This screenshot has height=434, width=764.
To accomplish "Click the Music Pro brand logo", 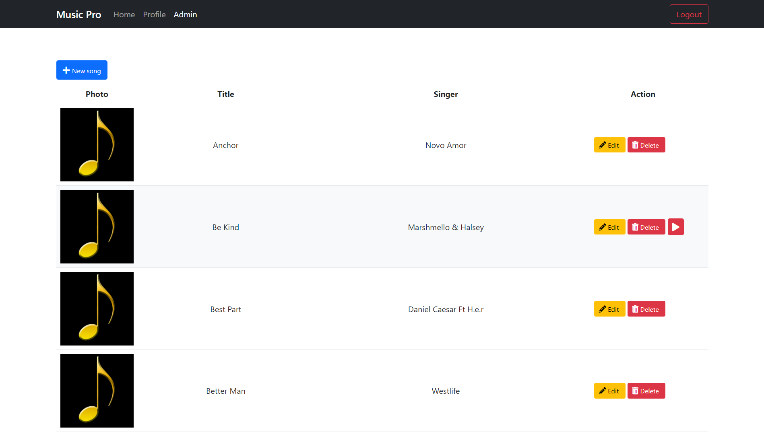I will tap(78, 14).
